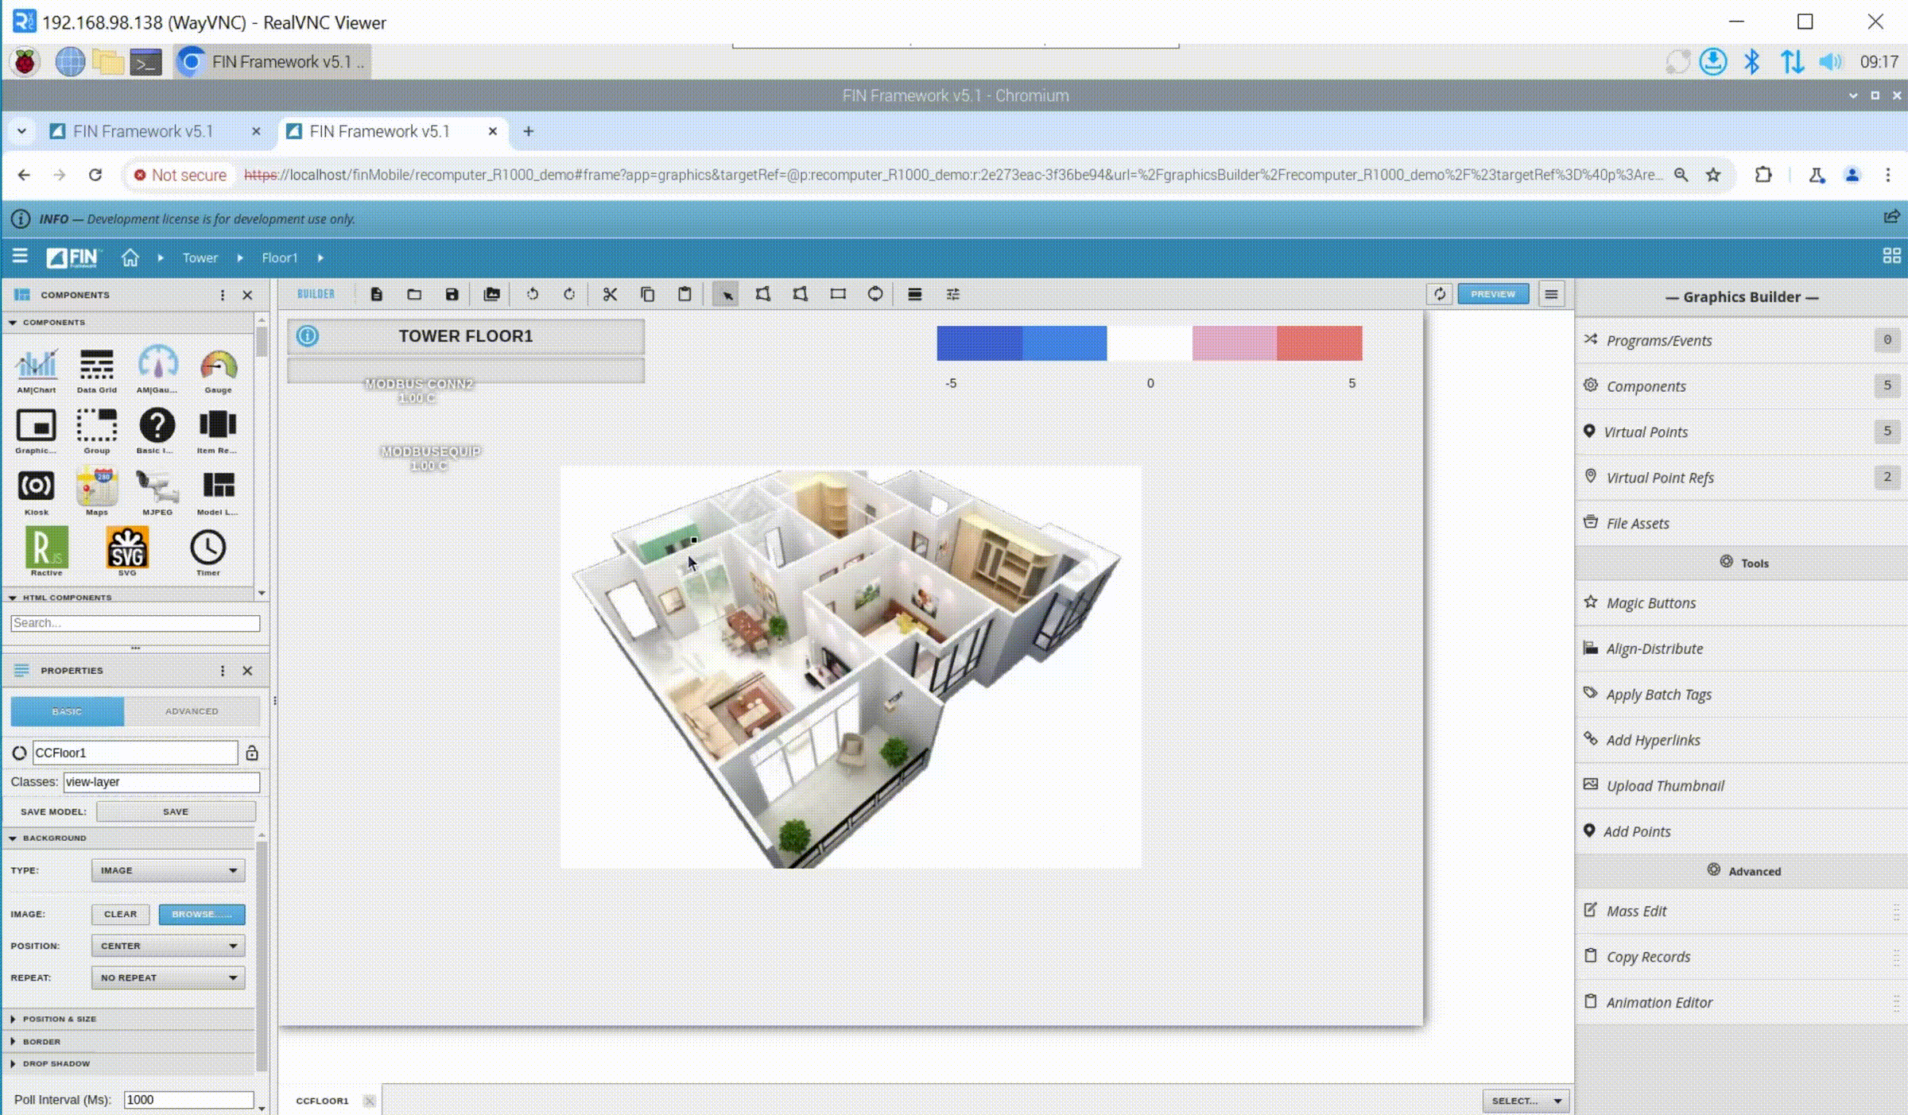Open Virtual Points panel entry
The height and width of the screenshot is (1115, 1908).
(1741, 432)
